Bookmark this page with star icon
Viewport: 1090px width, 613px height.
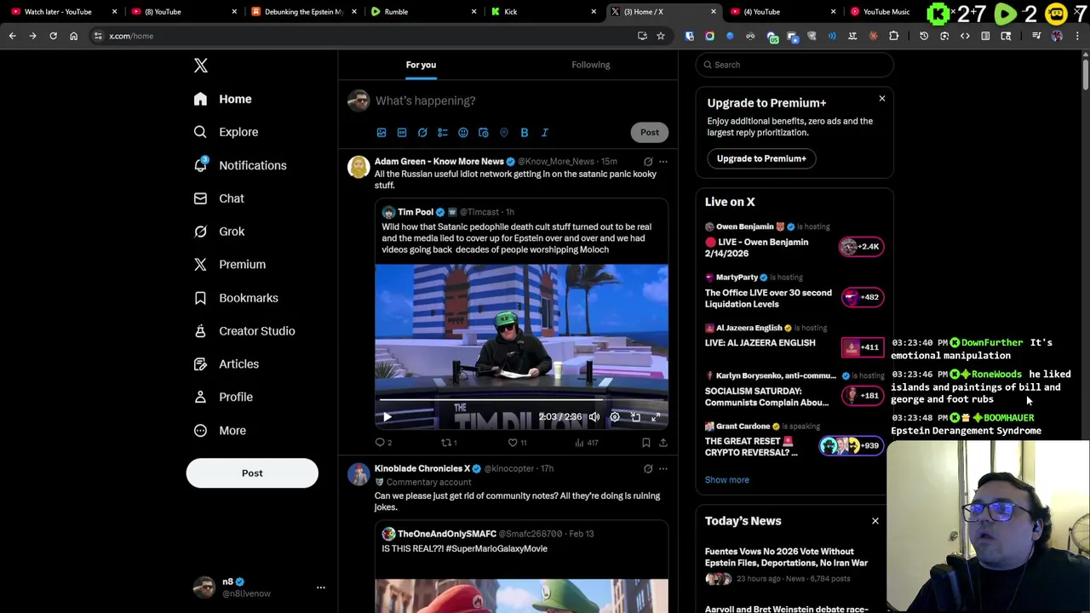[x=661, y=36]
